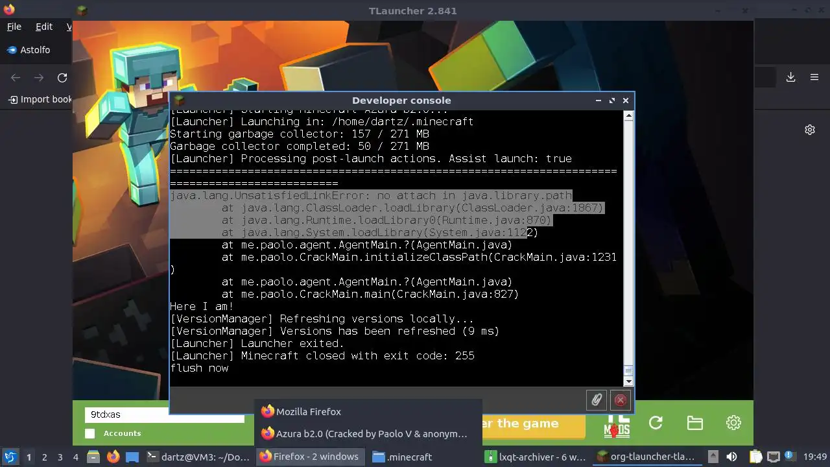The height and width of the screenshot is (467, 830).
Task: Open the TLauncher MODS icon
Action: point(617,424)
